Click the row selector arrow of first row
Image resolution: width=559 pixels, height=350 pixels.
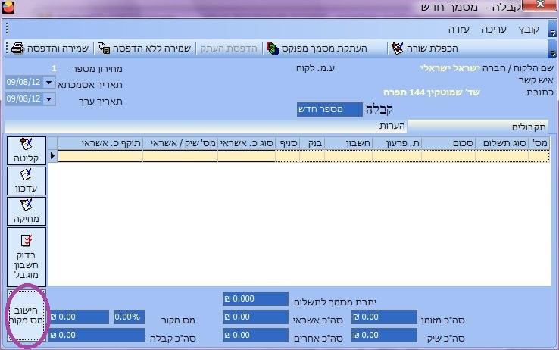click(x=53, y=156)
